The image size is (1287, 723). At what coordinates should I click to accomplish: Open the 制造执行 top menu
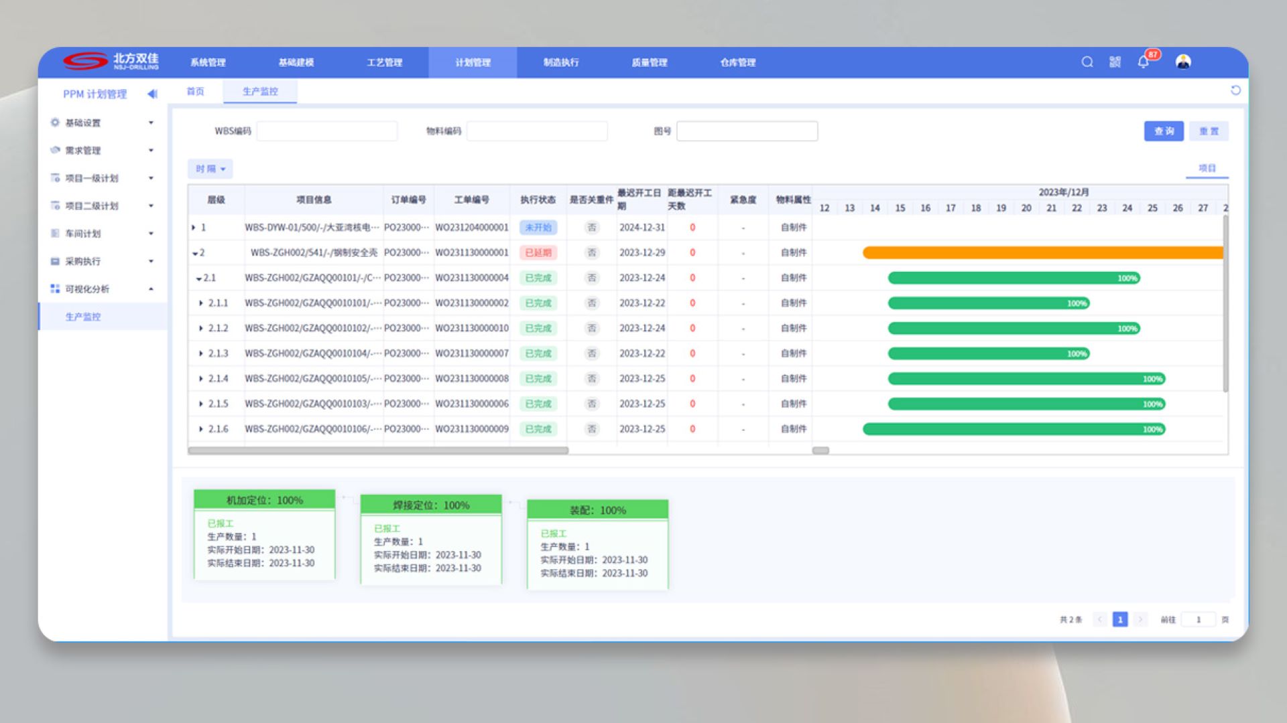click(560, 62)
